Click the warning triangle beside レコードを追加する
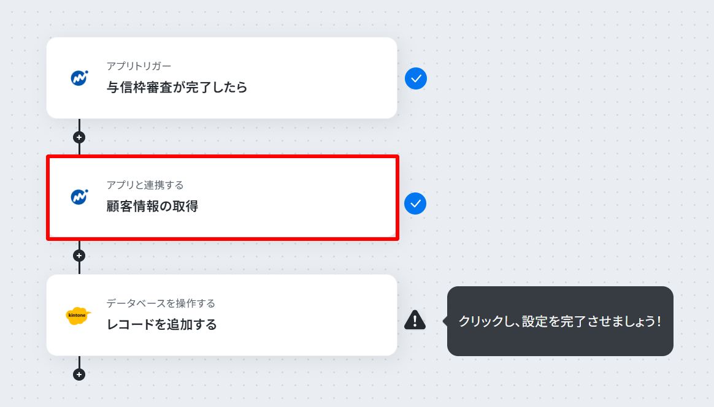714x407 pixels. click(x=415, y=319)
